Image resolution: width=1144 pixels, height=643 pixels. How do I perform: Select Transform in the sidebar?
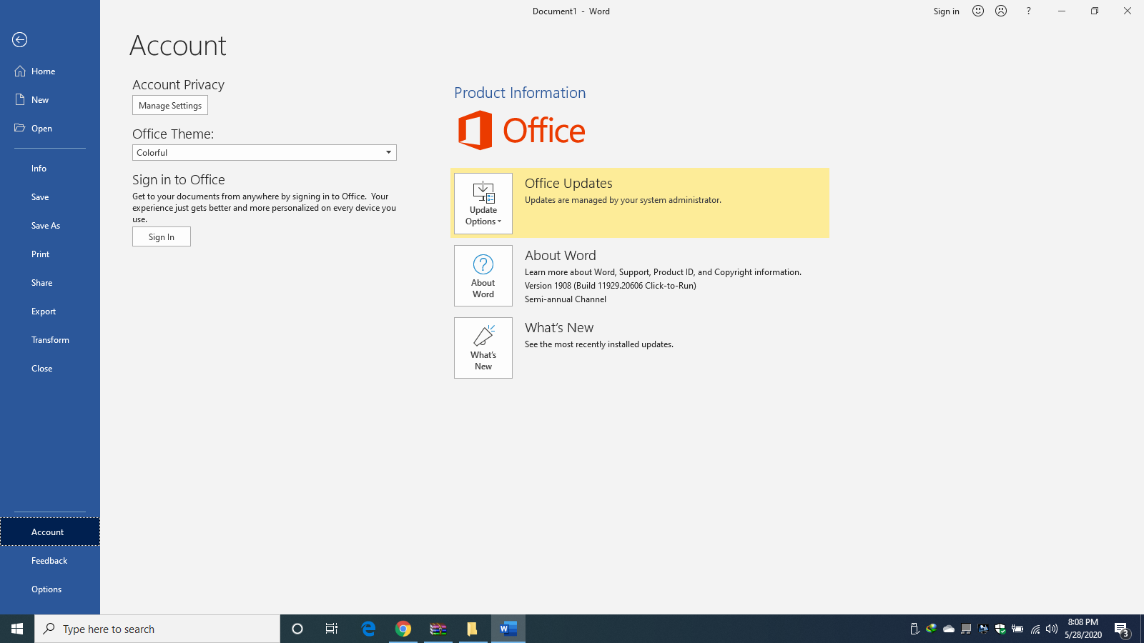pyautogui.click(x=50, y=340)
